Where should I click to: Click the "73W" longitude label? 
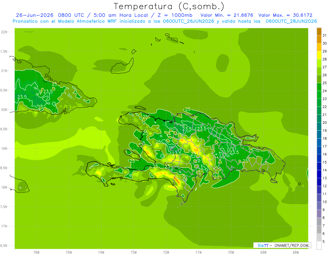(134, 252)
